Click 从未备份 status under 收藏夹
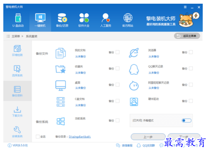The image size is (209, 154). point(80,73)
